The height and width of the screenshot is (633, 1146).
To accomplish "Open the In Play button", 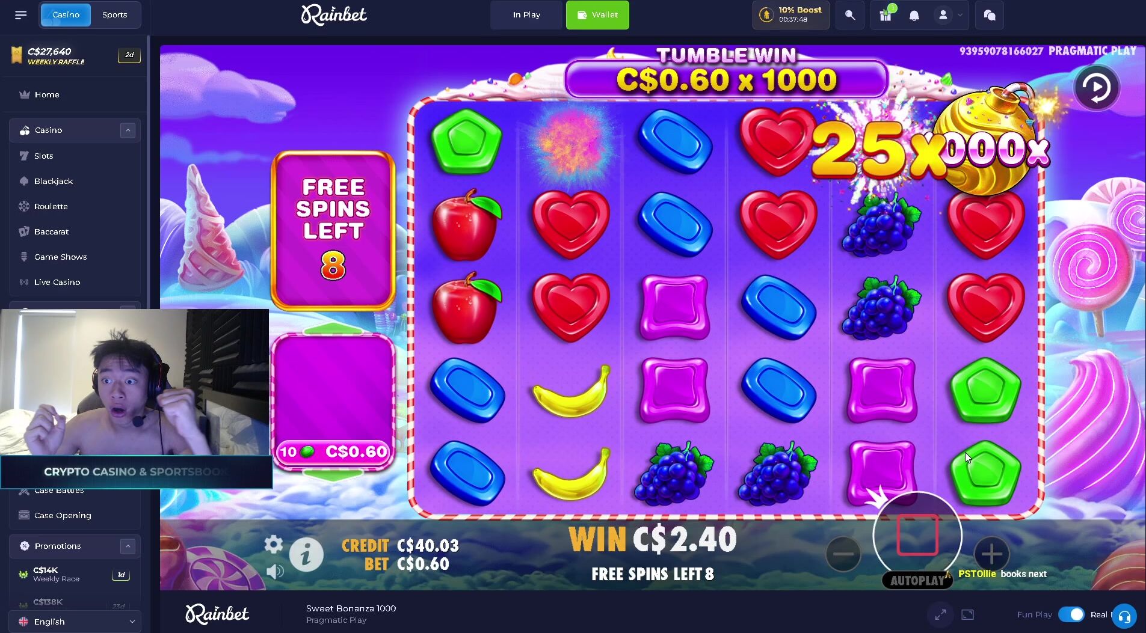I will point(526,15).
